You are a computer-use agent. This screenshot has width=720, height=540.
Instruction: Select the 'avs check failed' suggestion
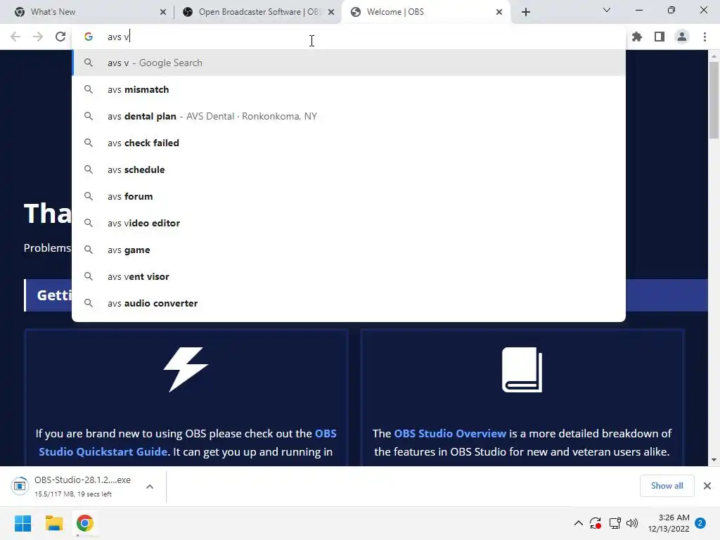[349, 143]
